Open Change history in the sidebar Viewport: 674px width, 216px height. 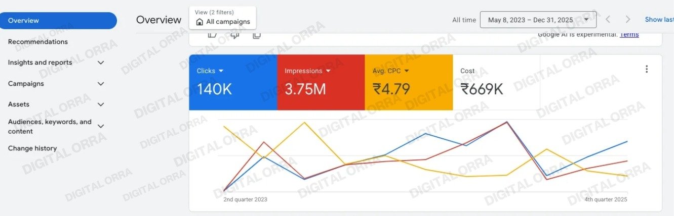pos(32,148)
